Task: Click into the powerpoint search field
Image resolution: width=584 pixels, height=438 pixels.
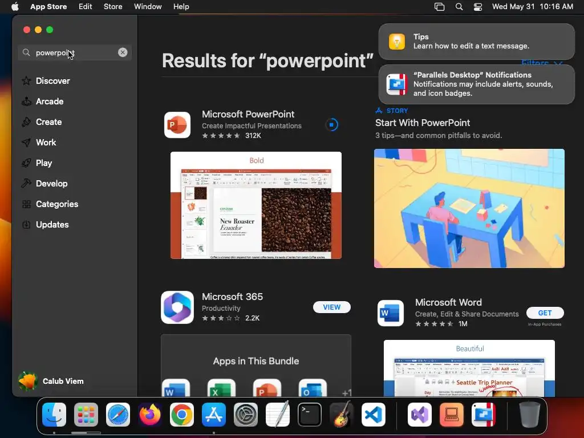Action: pos(75,52)
